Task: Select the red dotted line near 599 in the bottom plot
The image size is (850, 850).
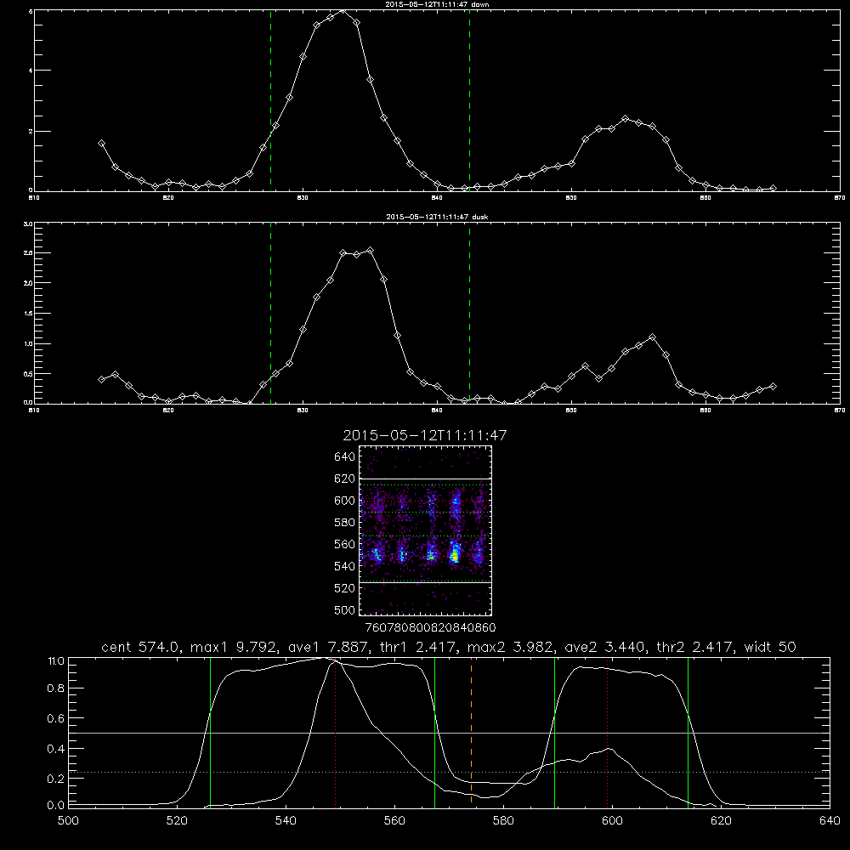Action: pyautogui.click(x=608, y=732)
